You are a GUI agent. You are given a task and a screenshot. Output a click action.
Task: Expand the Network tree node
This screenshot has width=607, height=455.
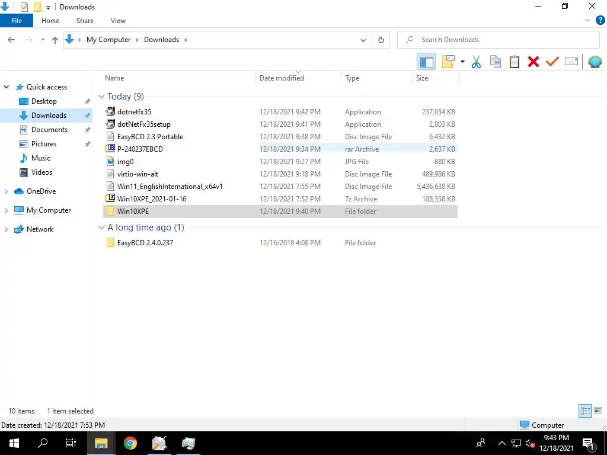(6, 229)
